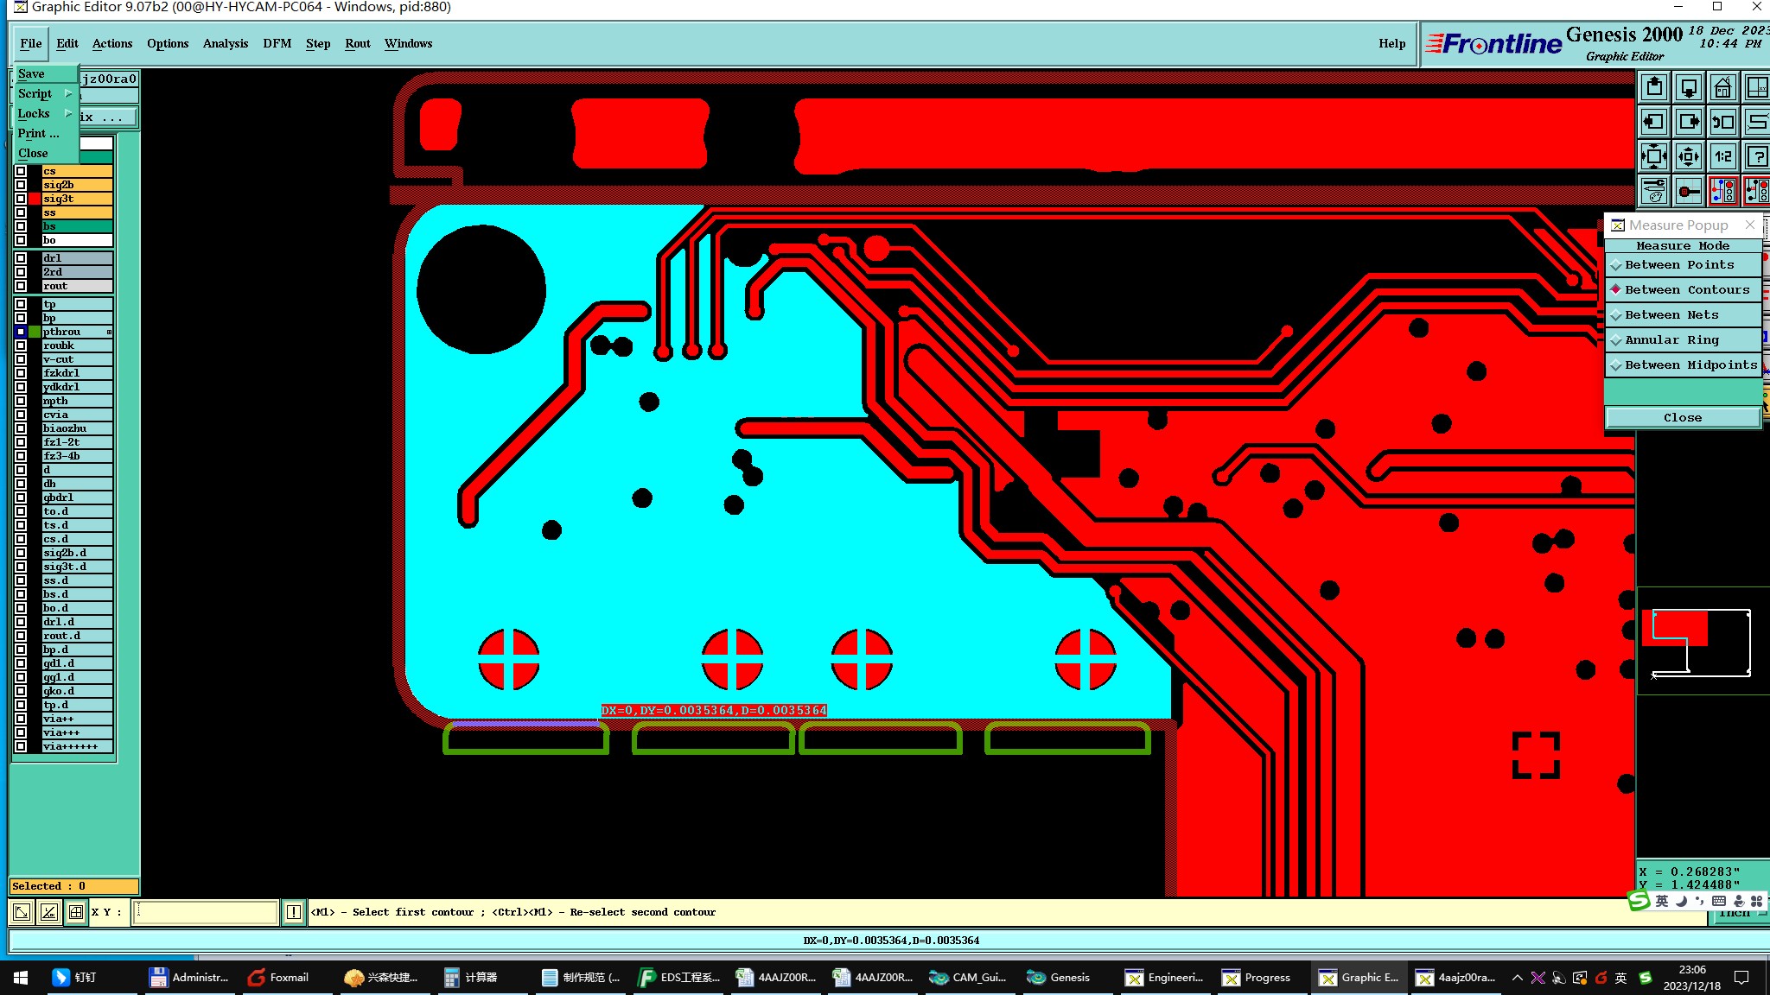1770x995 pixels.
Task: Choose Print in the File menu
Action: click(46, 133)
